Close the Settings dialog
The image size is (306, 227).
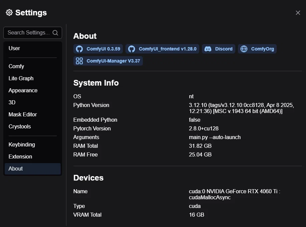[298, 13]
